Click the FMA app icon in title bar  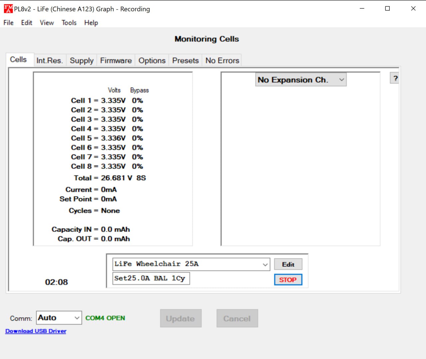click(x=8, y=9)
